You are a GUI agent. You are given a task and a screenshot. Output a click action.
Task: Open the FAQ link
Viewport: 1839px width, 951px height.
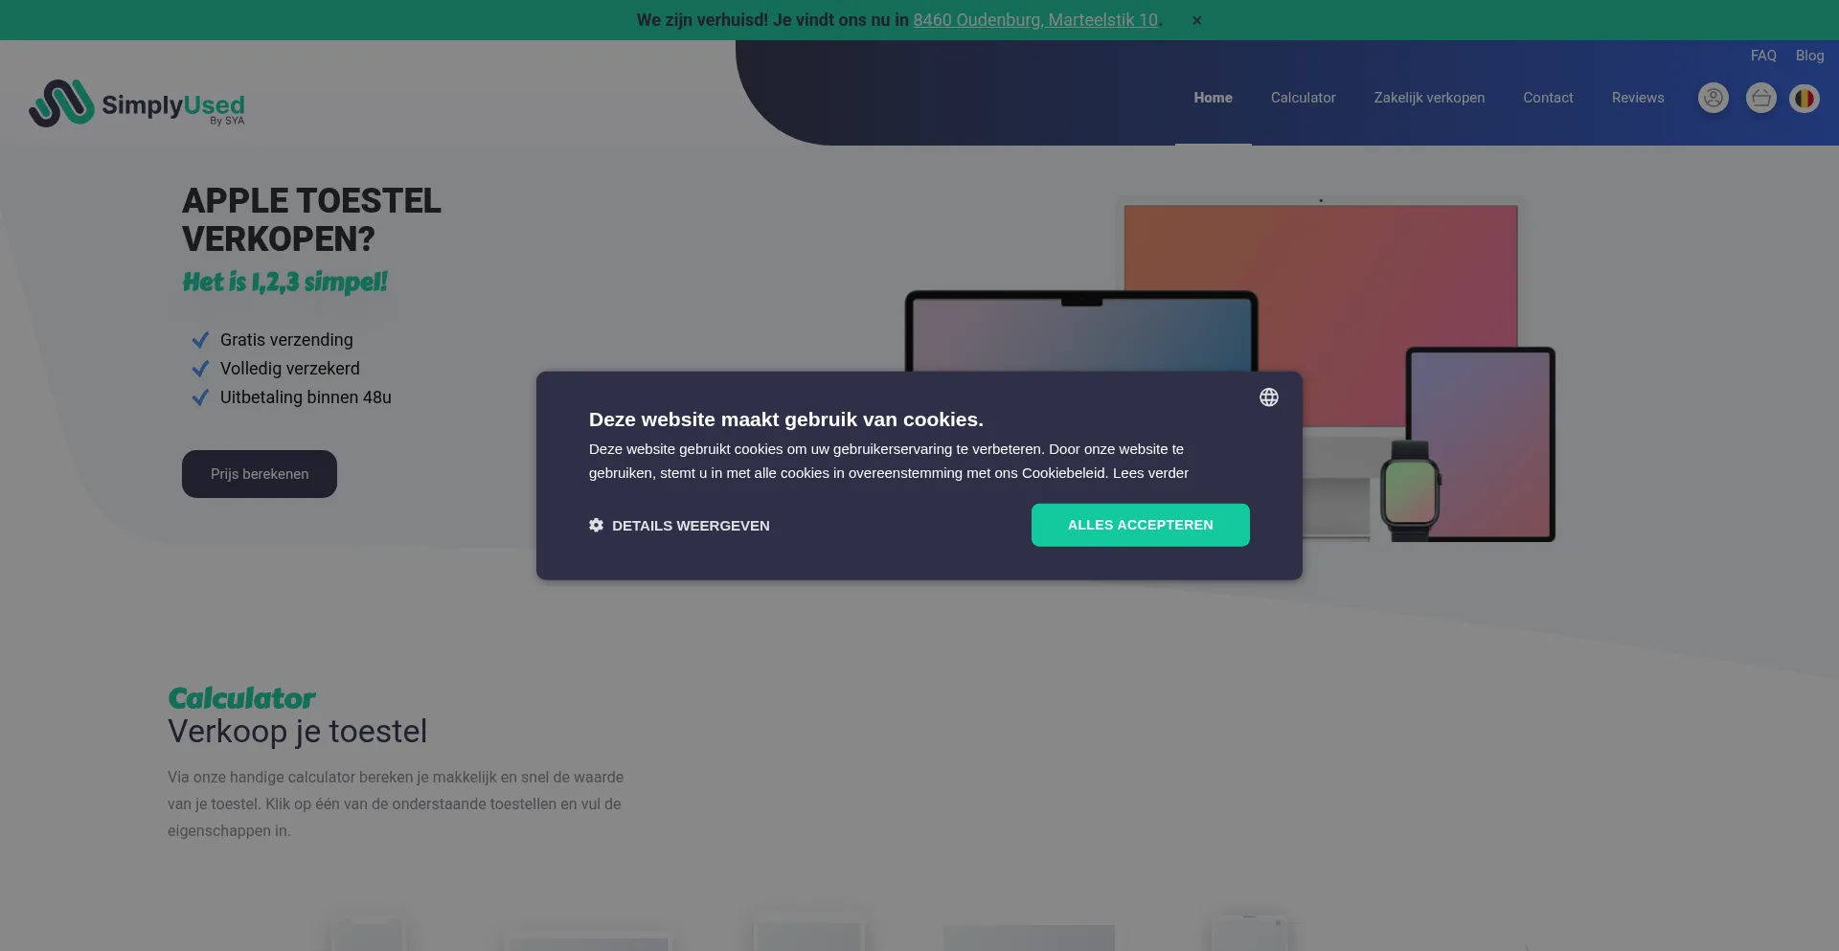pos(1762,56)
